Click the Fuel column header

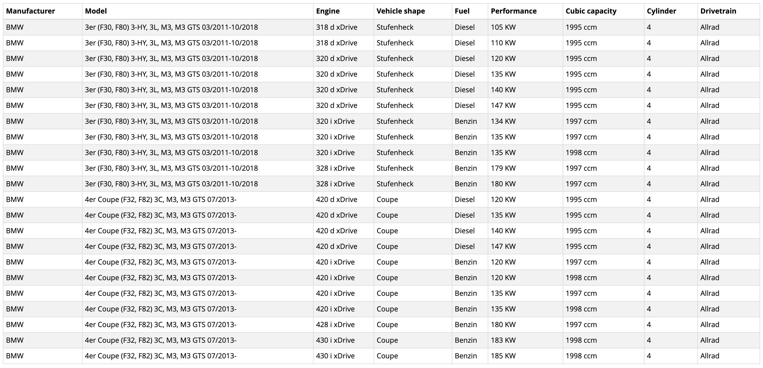pos(462,11)
